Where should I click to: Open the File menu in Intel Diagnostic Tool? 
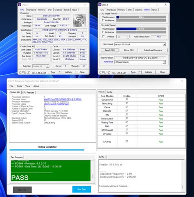(x=11, y=86)
